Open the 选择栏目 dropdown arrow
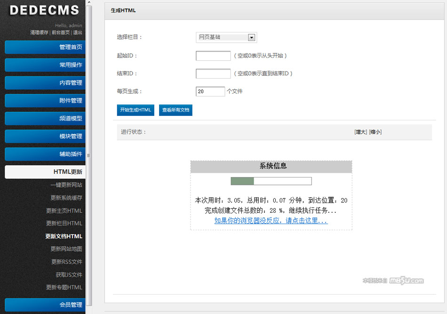Image resolution: width=447 pixels, height=314 pixels. point(251,38)
